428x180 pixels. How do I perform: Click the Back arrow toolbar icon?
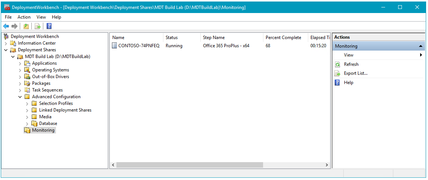[6, 26]
